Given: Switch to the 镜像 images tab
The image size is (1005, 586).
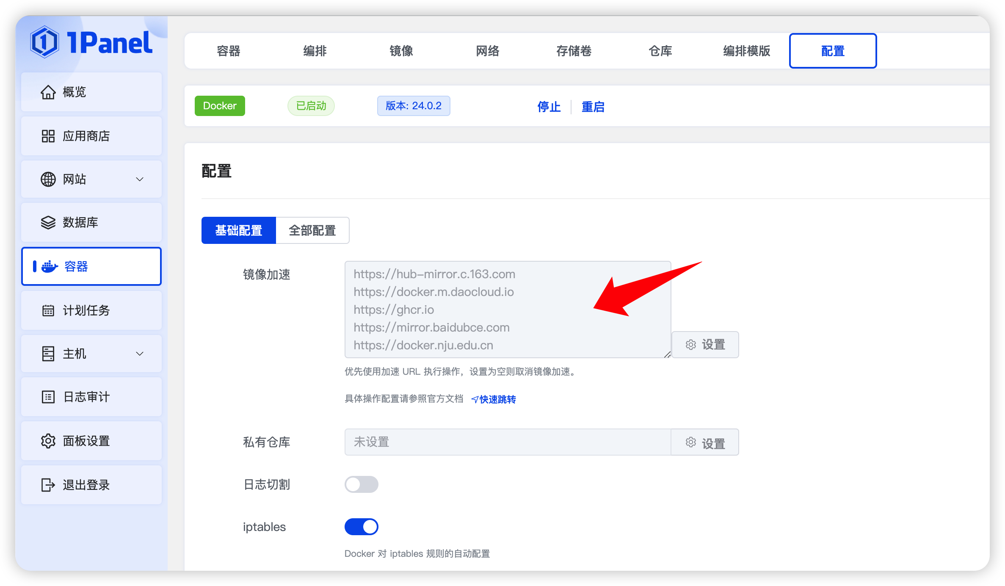Looking at the screenshot, I should tap(401, 51).
